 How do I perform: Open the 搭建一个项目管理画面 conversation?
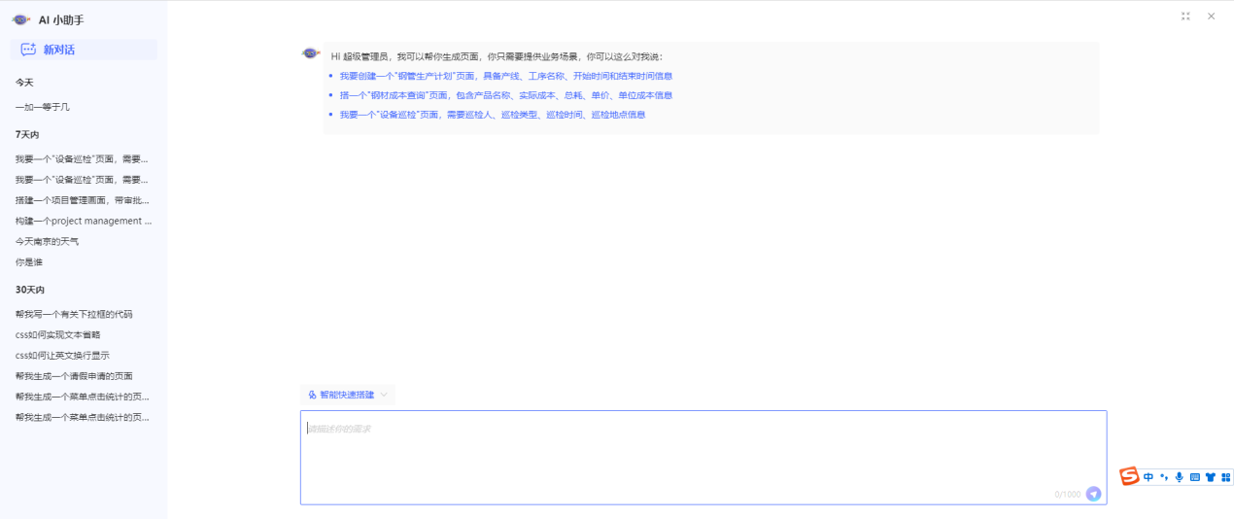[x=83, y=200]
